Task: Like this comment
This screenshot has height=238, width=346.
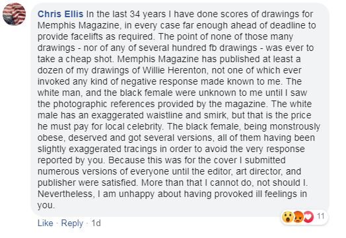Action: click(46, 223)
